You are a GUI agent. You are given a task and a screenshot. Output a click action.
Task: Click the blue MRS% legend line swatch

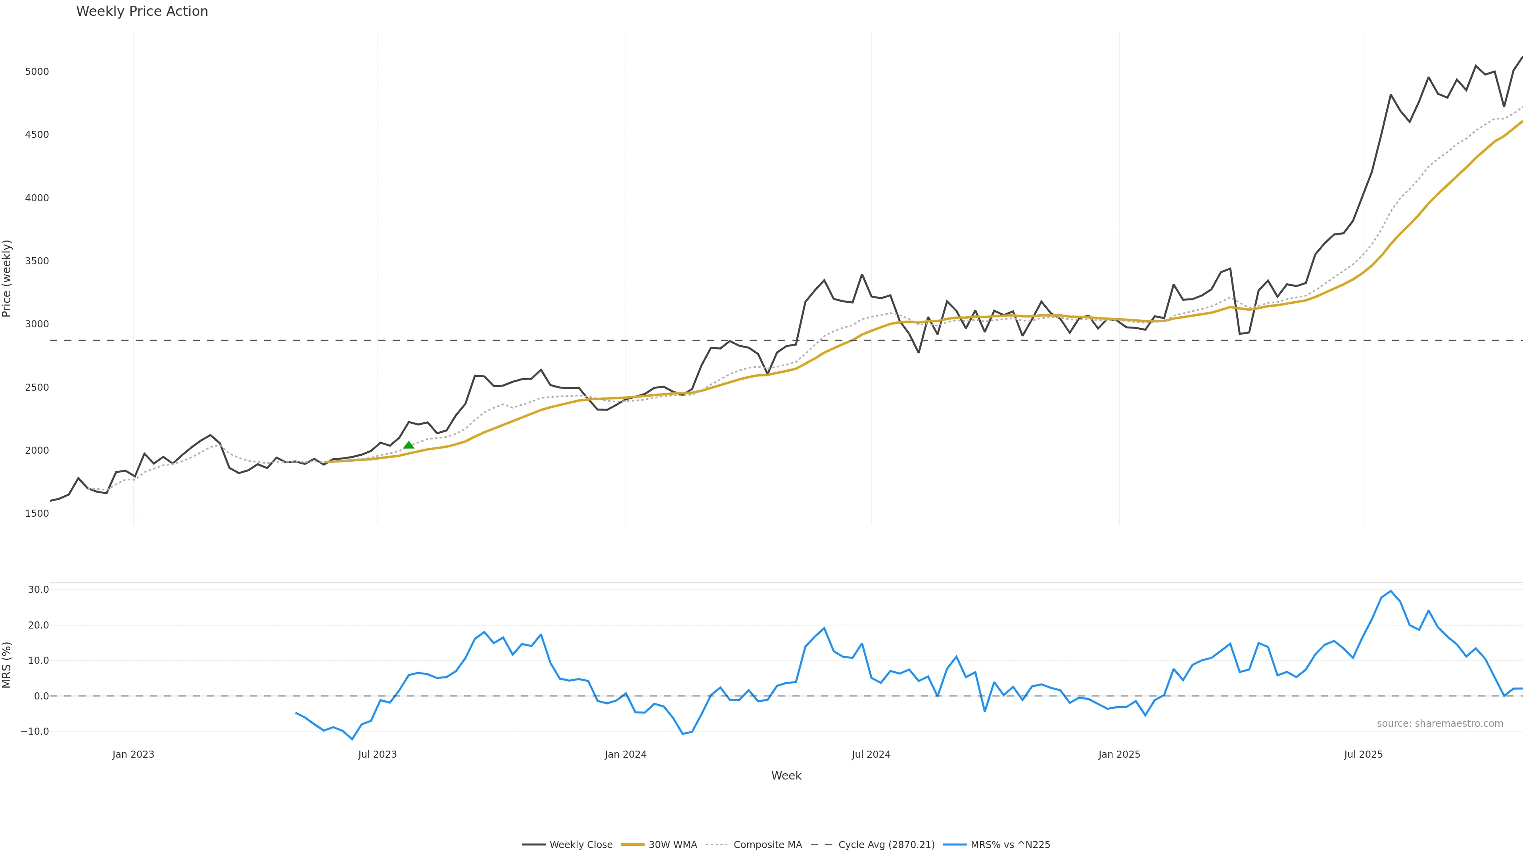click(x=955, y=845)
